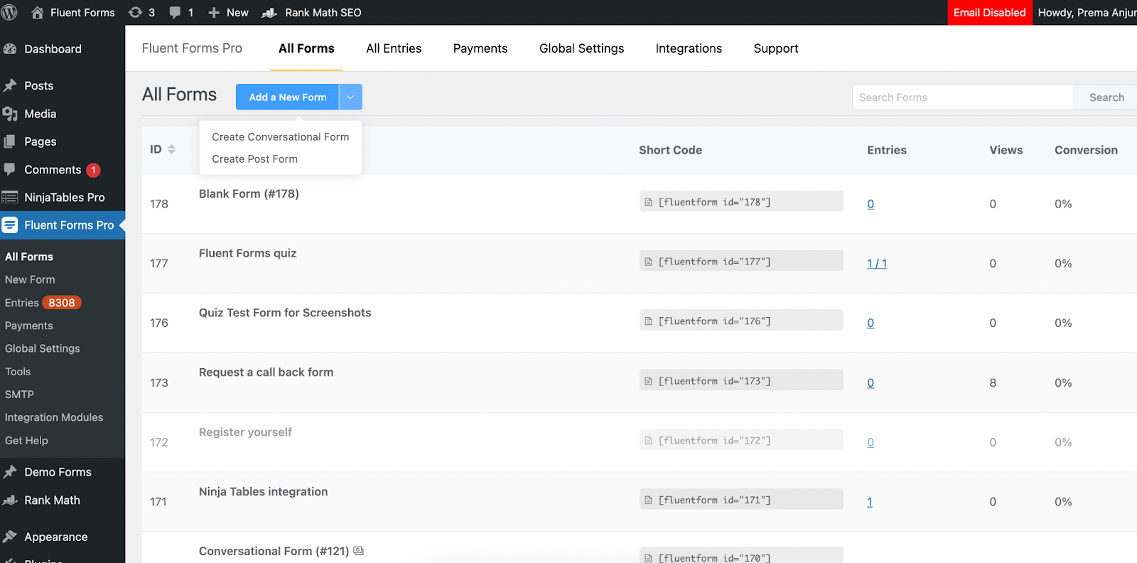Click the Fluent Forms Pro brand title

point(192,48)
